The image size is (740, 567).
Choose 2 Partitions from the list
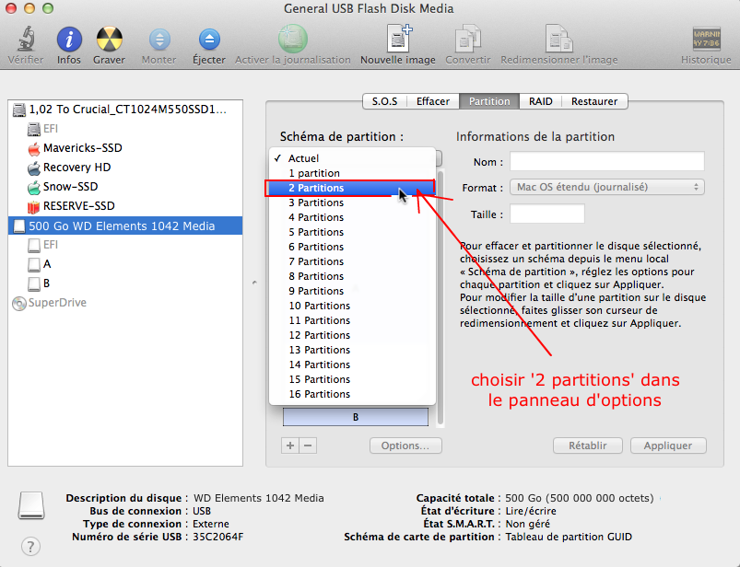click(x=316, y=188)
